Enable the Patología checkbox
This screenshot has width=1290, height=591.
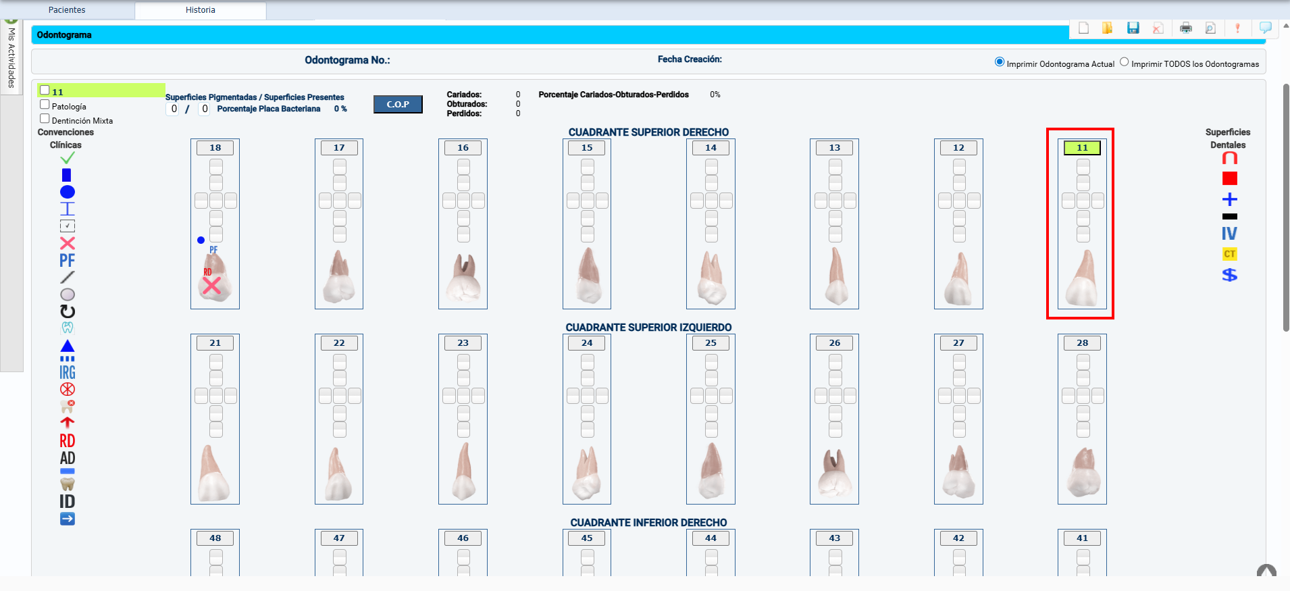coord(45,105)
